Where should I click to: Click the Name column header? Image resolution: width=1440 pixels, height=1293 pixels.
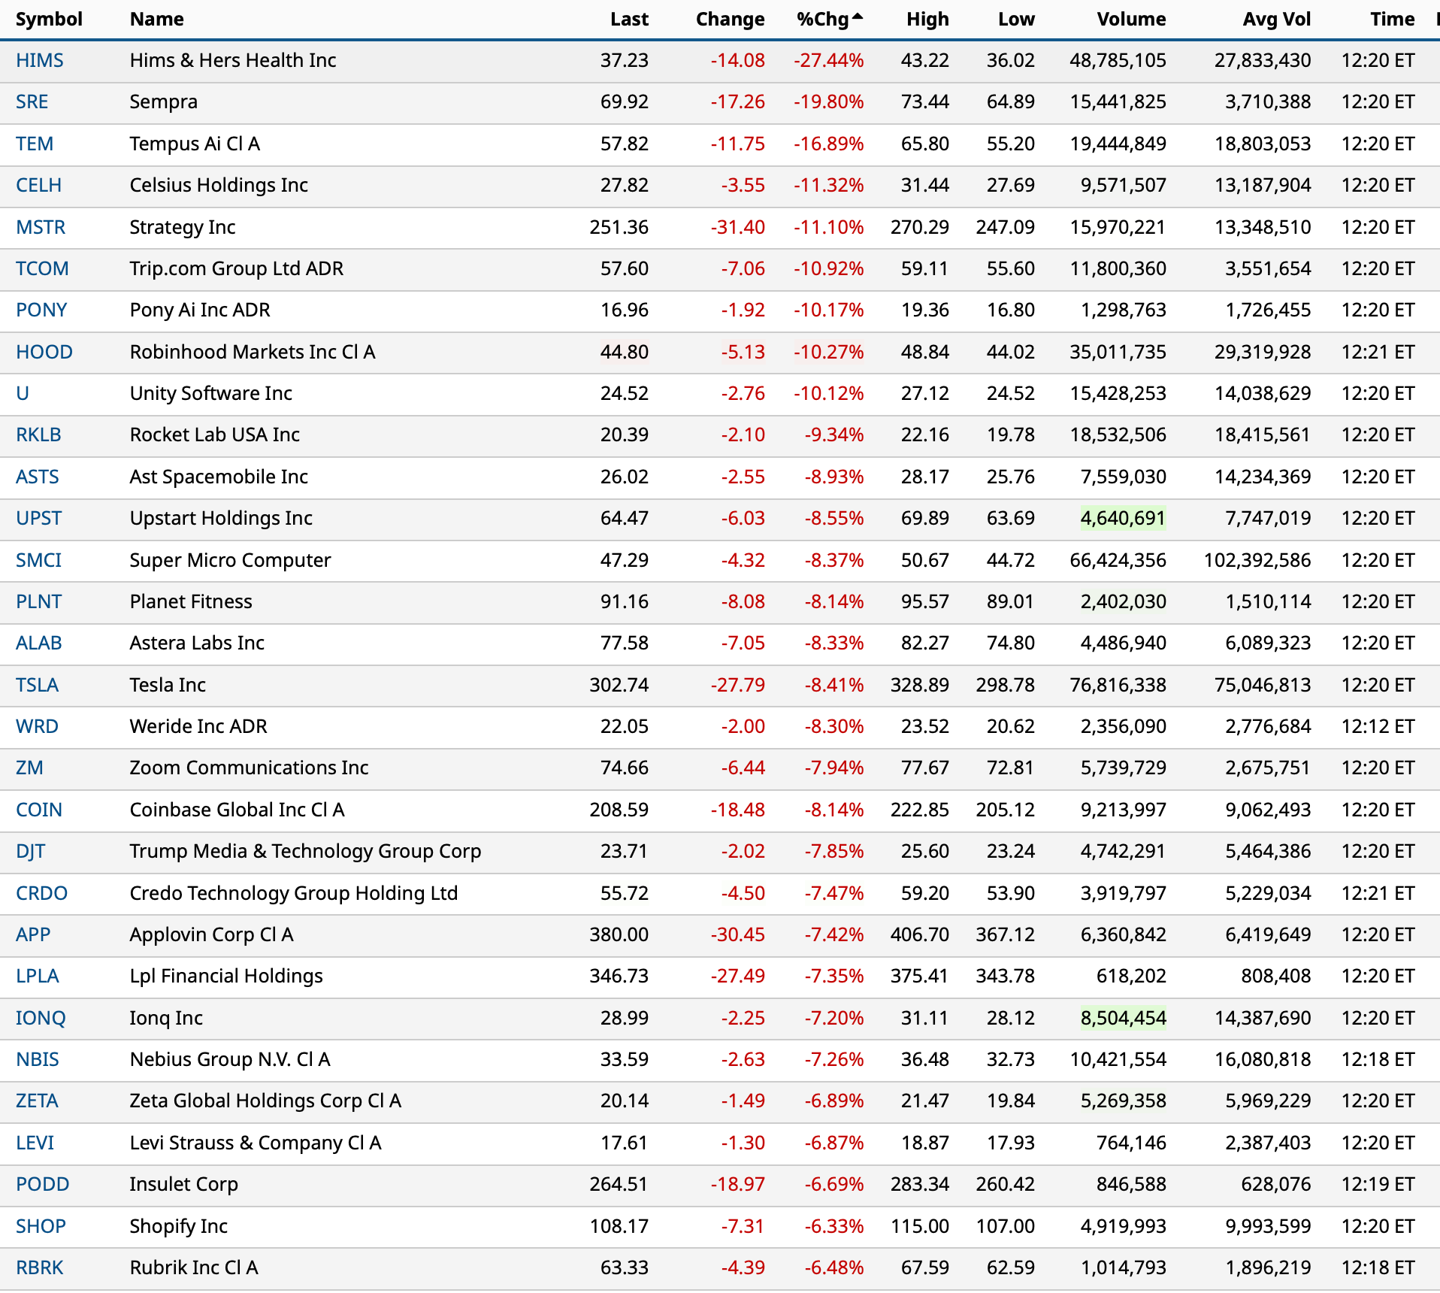pos(156,20)
